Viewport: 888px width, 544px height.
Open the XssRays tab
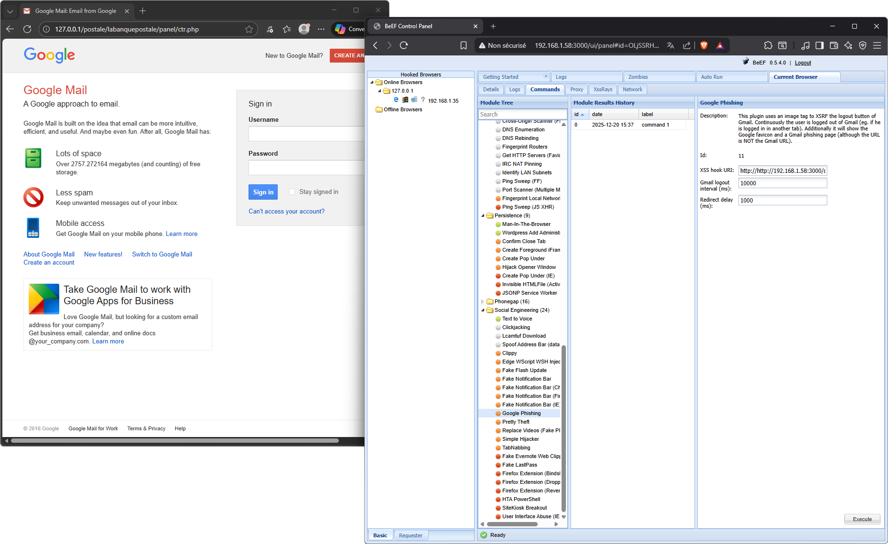603,89
